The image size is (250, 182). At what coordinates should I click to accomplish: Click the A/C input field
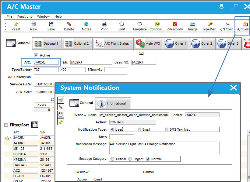click(46, 62)
